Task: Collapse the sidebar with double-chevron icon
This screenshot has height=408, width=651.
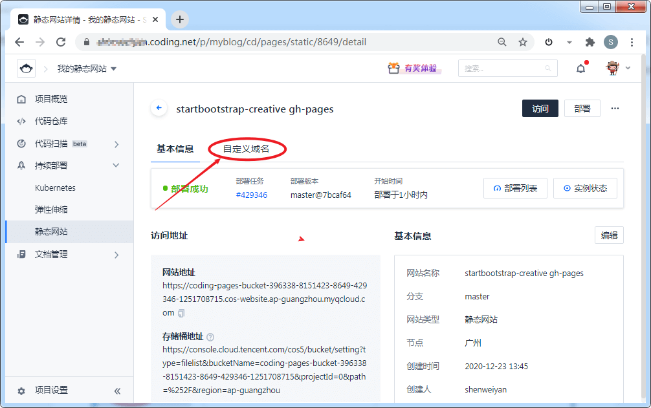Action: tap(118, 391)
